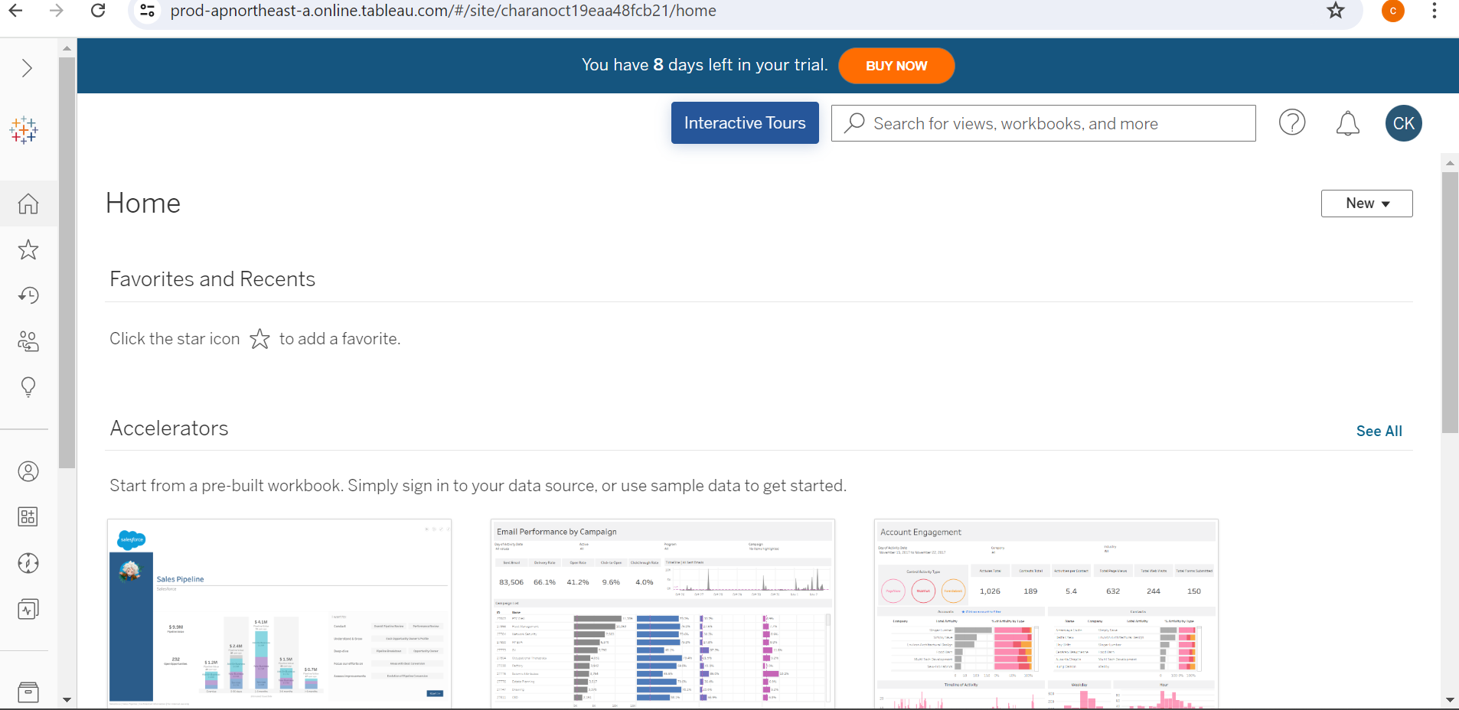The height and width of the screenshot is (710, 1459).
Task: Open Personal Space from the sidebar
Action: click(28, 471)
